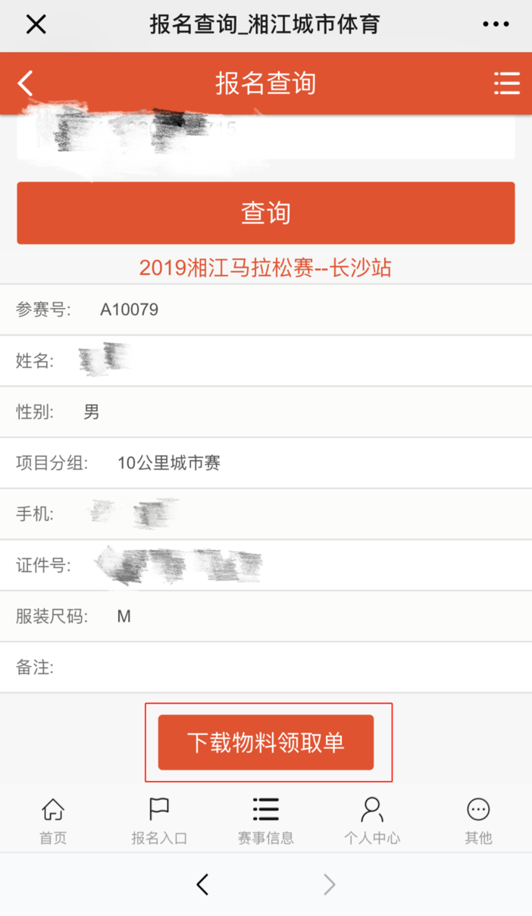Open 个人中心 person icon
532x916 pixels.
(372, 810)
